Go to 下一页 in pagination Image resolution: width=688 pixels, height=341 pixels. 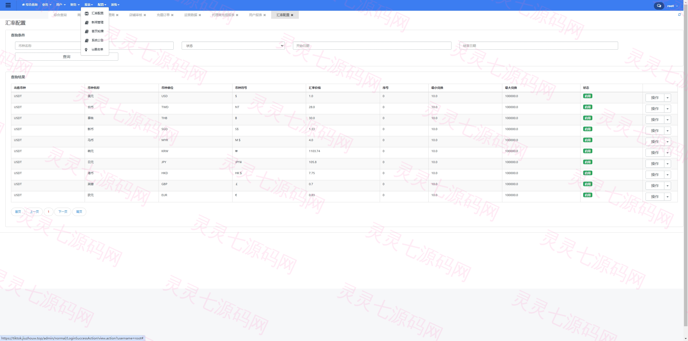pos(63,212)
